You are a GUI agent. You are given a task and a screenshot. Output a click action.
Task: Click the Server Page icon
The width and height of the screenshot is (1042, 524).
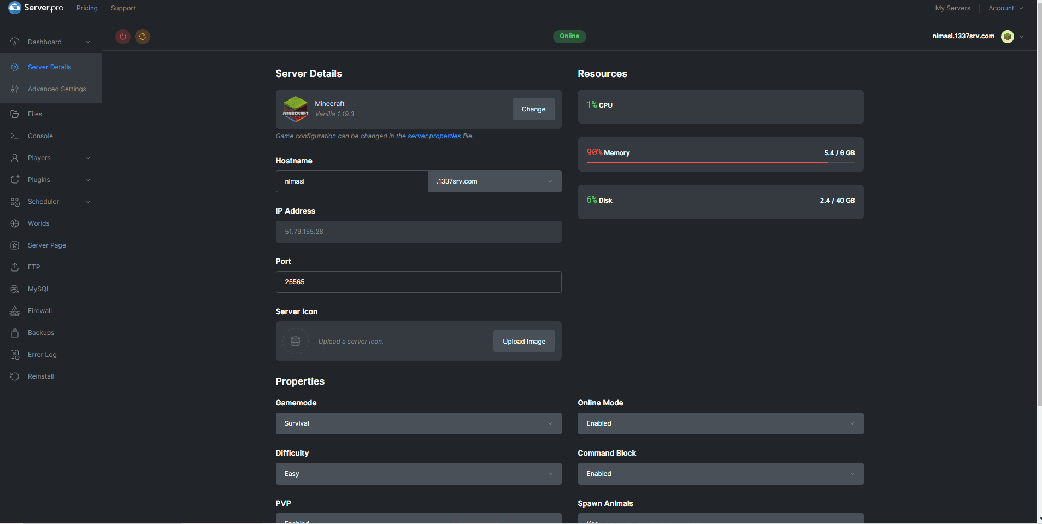click(15, 245)
